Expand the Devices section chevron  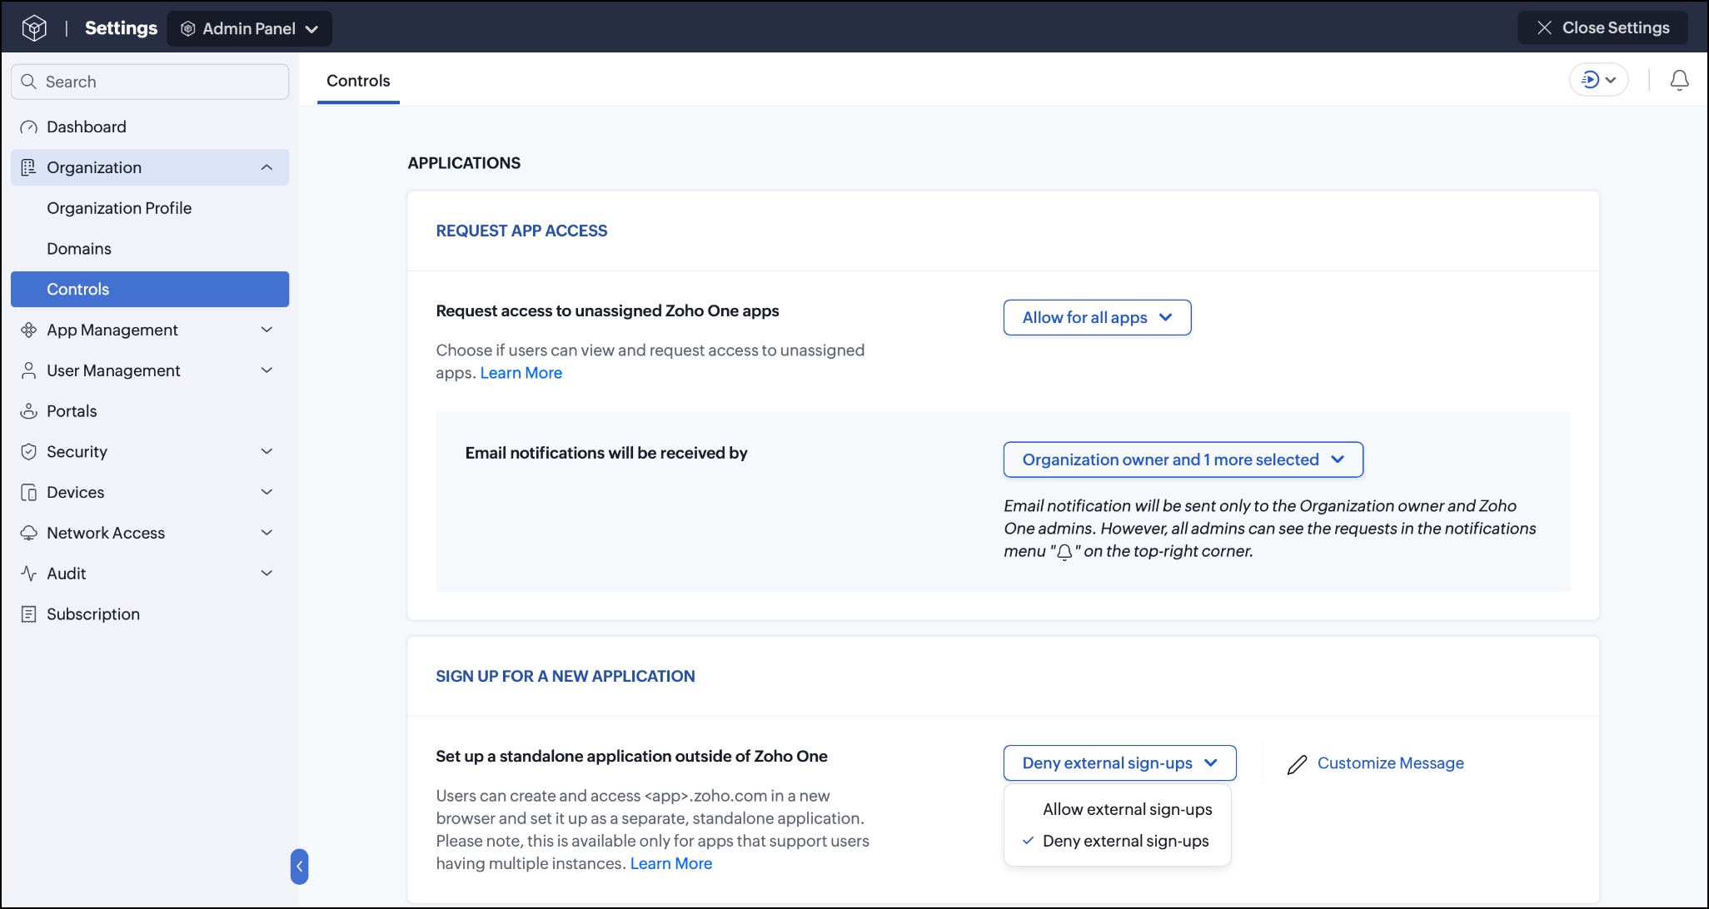(x=267, y=492)
